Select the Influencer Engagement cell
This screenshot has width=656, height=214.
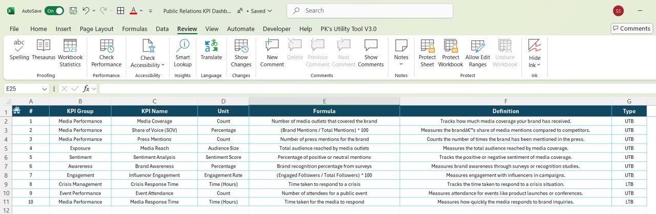[x=154, y=175]
